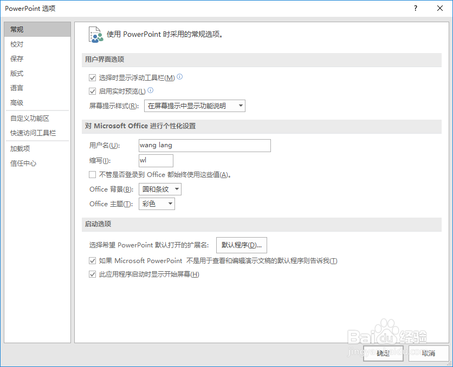The height and width of the screenshot is (367, 453).
Task: Switch to the 高级 options page
Action: (17, 102)
